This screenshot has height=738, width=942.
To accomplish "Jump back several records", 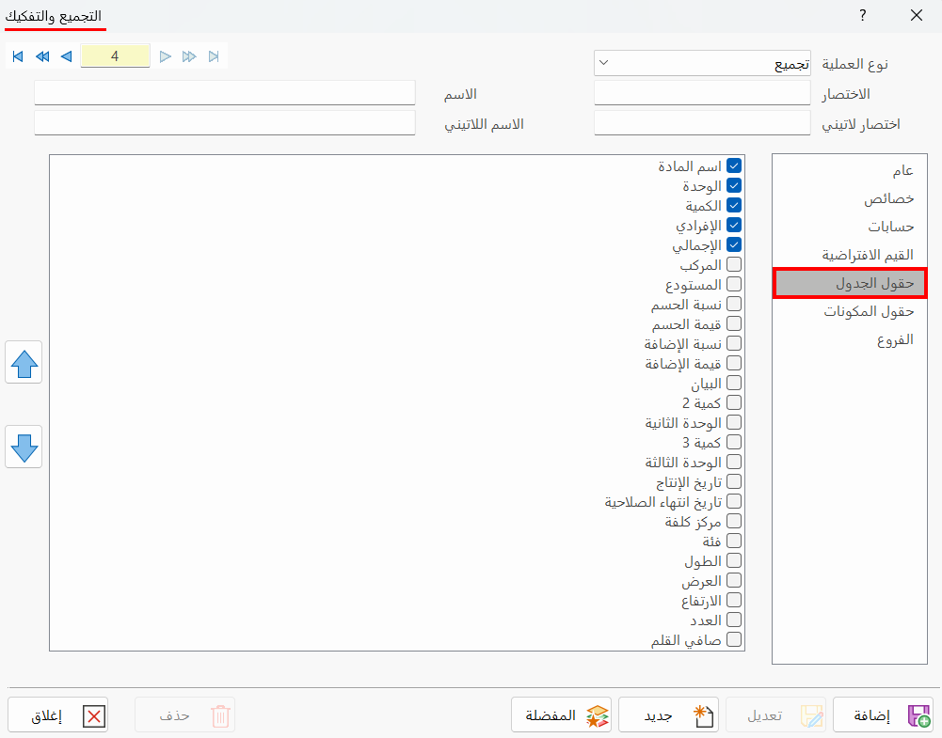I will 42,56.
